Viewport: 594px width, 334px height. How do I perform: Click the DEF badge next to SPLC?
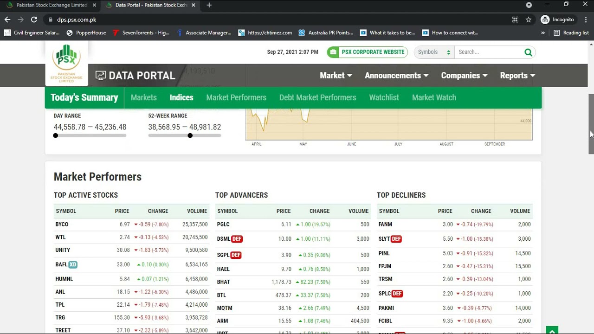397,294
